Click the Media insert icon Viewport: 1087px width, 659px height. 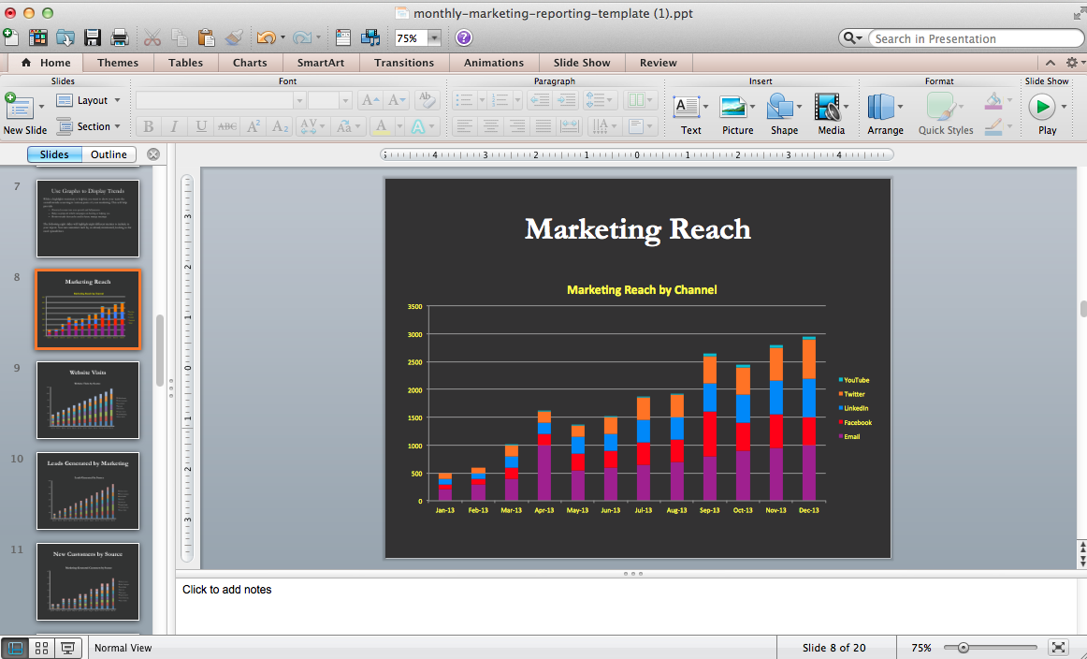827,107
